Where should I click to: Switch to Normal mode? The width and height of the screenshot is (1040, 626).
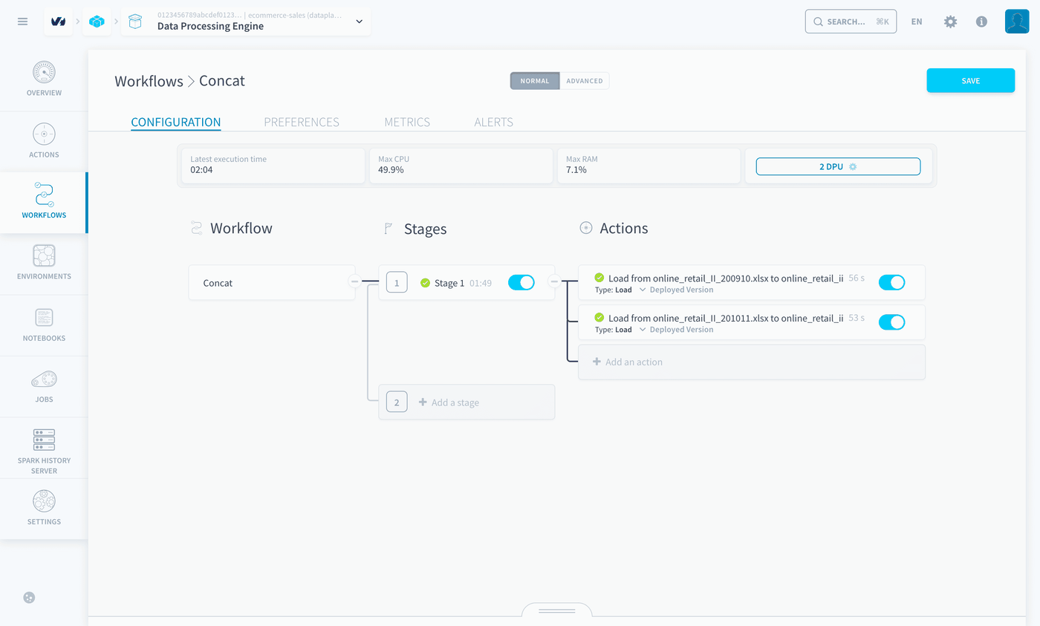click(x=535, y=81)
